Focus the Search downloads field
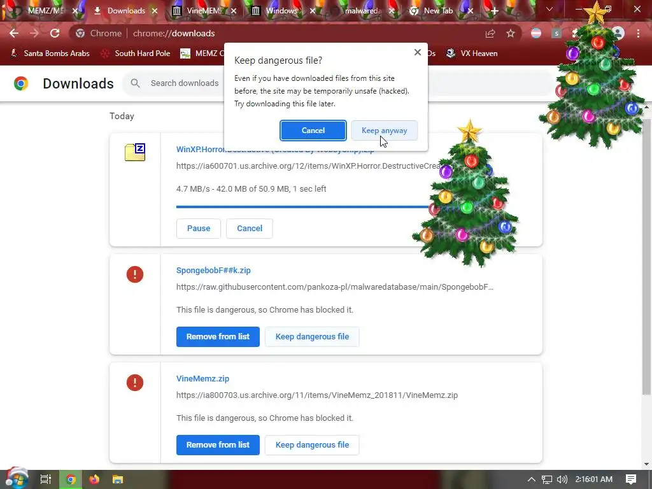The width and height of the screenshot is (652, 489). click(184, 83)
